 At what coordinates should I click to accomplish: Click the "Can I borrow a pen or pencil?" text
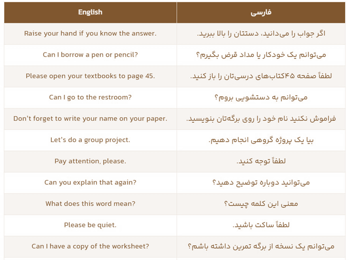coord(90,55)
